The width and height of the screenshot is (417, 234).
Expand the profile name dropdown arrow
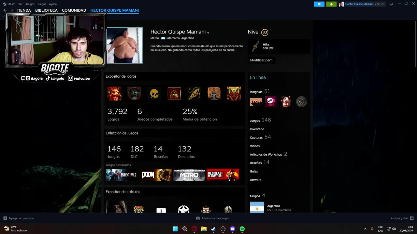tap(208, 32)
